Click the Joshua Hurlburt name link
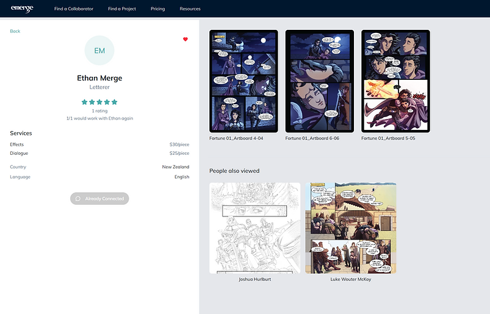The image size is (490, 314). 255,279
